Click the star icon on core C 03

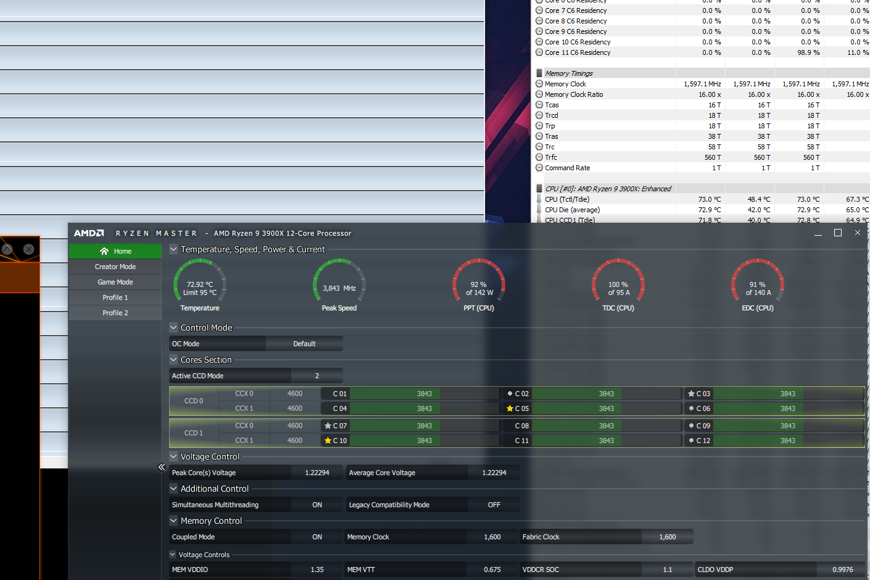click(x=691, y=394)
